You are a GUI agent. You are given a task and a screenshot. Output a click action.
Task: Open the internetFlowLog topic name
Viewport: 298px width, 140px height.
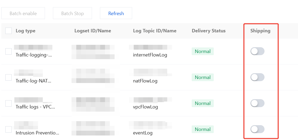(150, 55)
